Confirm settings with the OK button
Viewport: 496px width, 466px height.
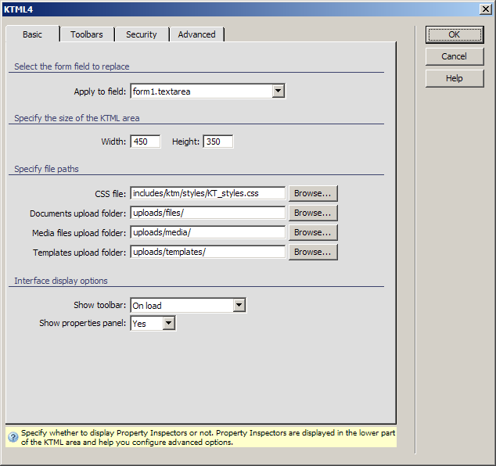pos(455,34)
